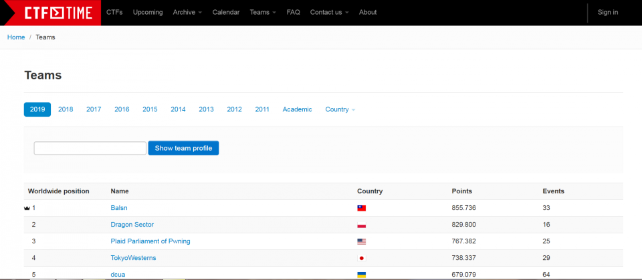
Task: Click the Show team profile button
Action: coord(183,148)
